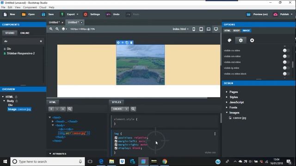
Task: Click the Export icon
Action: pyautogui.click(x=62, y=14)
